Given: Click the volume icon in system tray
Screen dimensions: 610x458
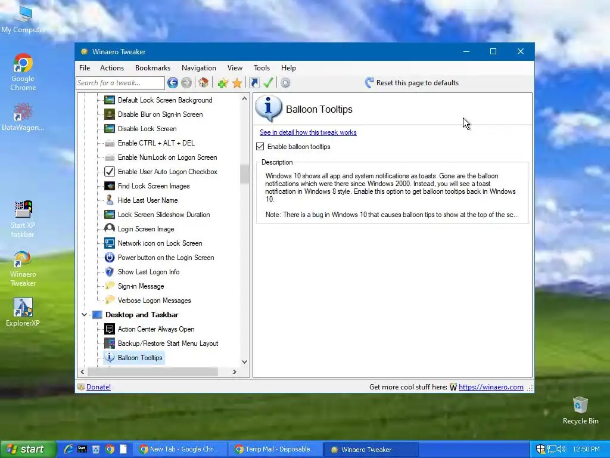Looking at the screenshot, I should (x=561, y=449).
